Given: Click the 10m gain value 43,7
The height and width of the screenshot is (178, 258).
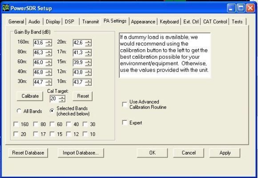Looking at the screenshot, I should pyautogui.click(x=79, y=82).
